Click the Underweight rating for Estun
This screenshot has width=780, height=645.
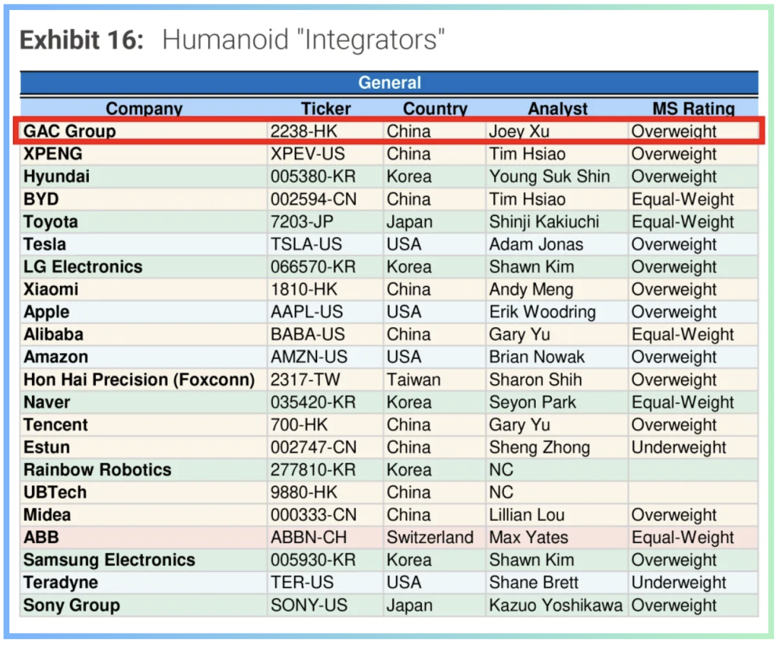coord(679,447)
